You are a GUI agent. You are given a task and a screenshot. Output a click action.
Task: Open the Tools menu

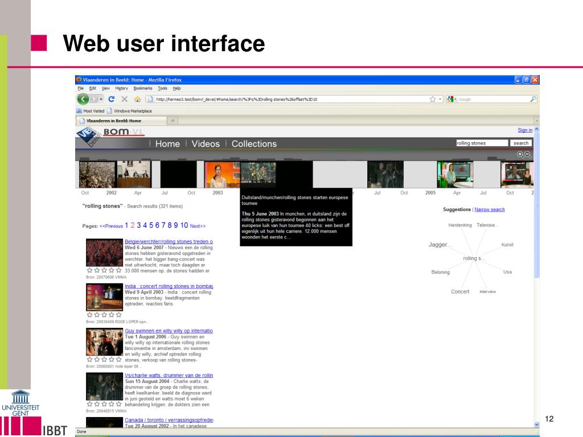point(162,88)
